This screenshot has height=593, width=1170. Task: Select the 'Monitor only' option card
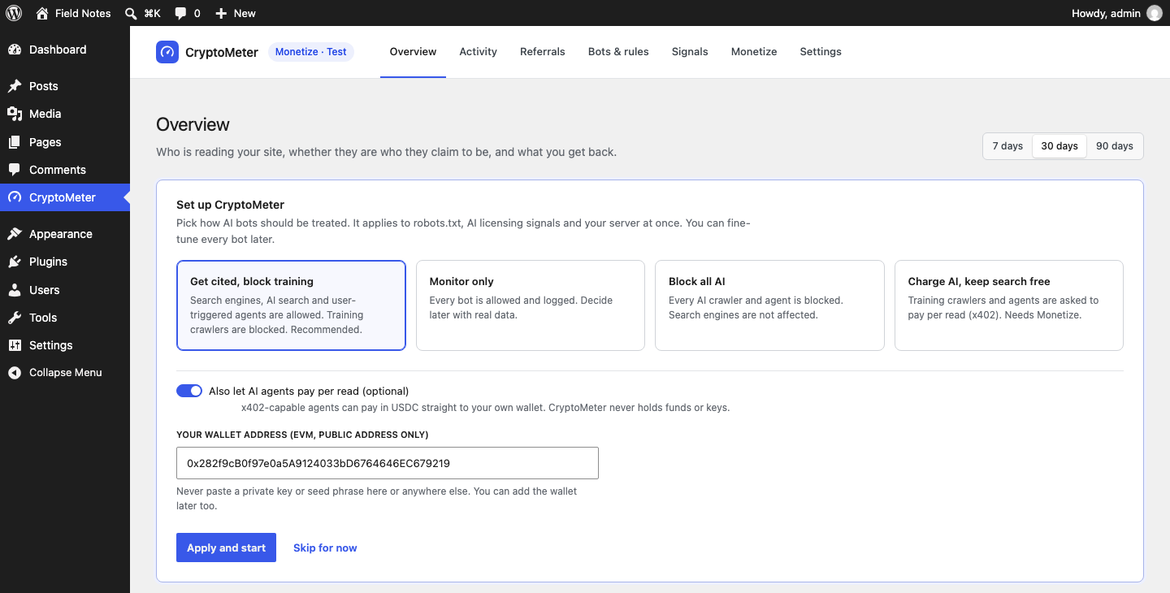point(531,305)
